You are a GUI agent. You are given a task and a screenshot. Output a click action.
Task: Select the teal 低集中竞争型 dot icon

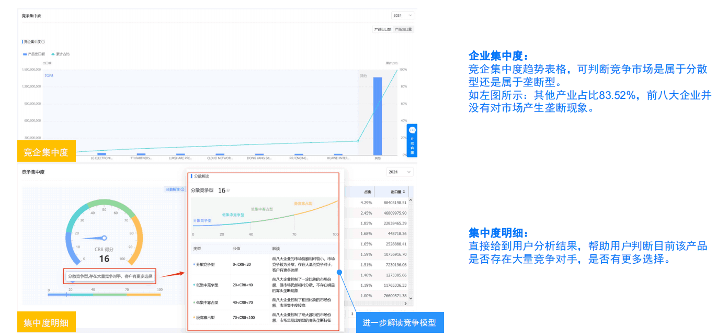pos(195,285)
